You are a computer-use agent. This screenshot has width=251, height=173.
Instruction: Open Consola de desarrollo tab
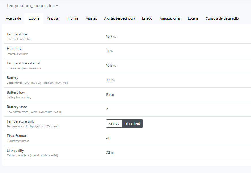tap(222, 18)
